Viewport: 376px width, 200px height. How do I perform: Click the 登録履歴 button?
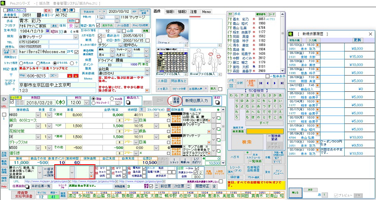click(x=176, y=100)
